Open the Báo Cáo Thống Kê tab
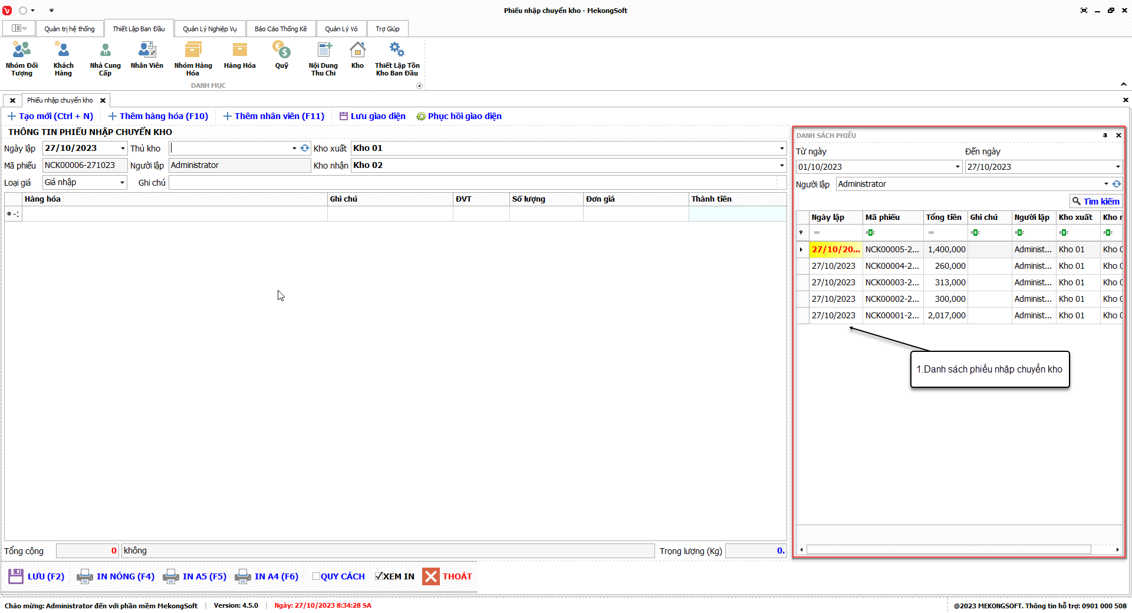Viewport: 1132px width, 613px height. click(281, 29)
